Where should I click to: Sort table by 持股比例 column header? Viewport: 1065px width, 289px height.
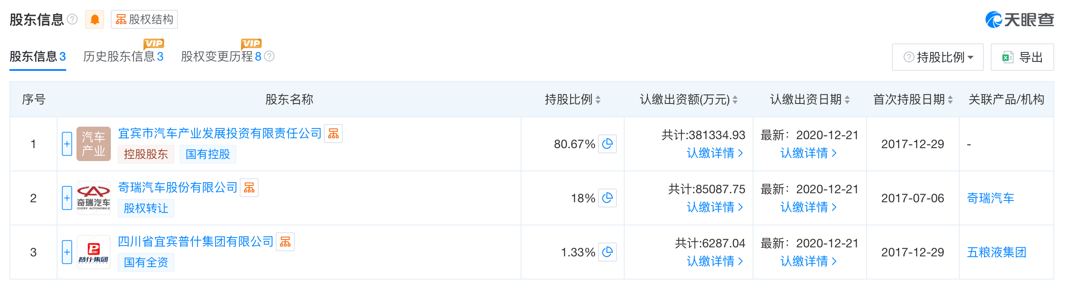(x=573, y=100)
